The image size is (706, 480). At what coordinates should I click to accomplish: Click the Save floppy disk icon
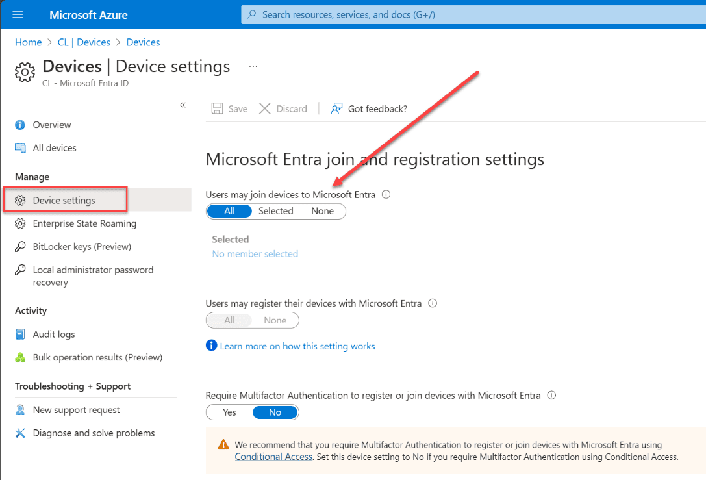pos(217,108)
